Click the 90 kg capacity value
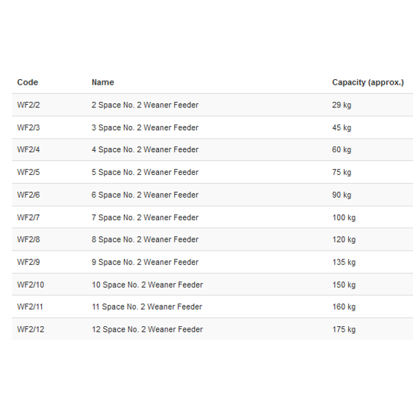The width and height of the screenshot is (413, 413). click(341, 195)
